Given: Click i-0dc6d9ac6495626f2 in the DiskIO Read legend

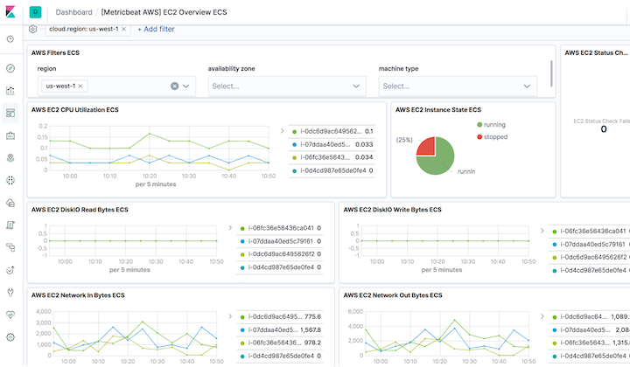Looking at the screenshot, I should coord(280,254).
